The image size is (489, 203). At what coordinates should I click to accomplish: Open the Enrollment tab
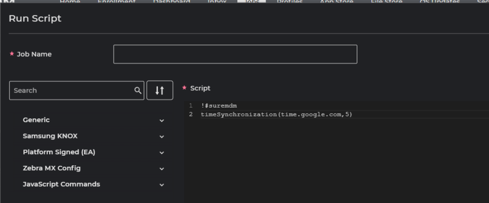tap(117, 2)
